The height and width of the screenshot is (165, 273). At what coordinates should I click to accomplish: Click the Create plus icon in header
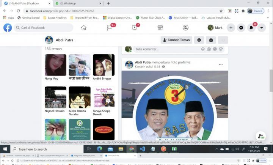coord(231,28)
